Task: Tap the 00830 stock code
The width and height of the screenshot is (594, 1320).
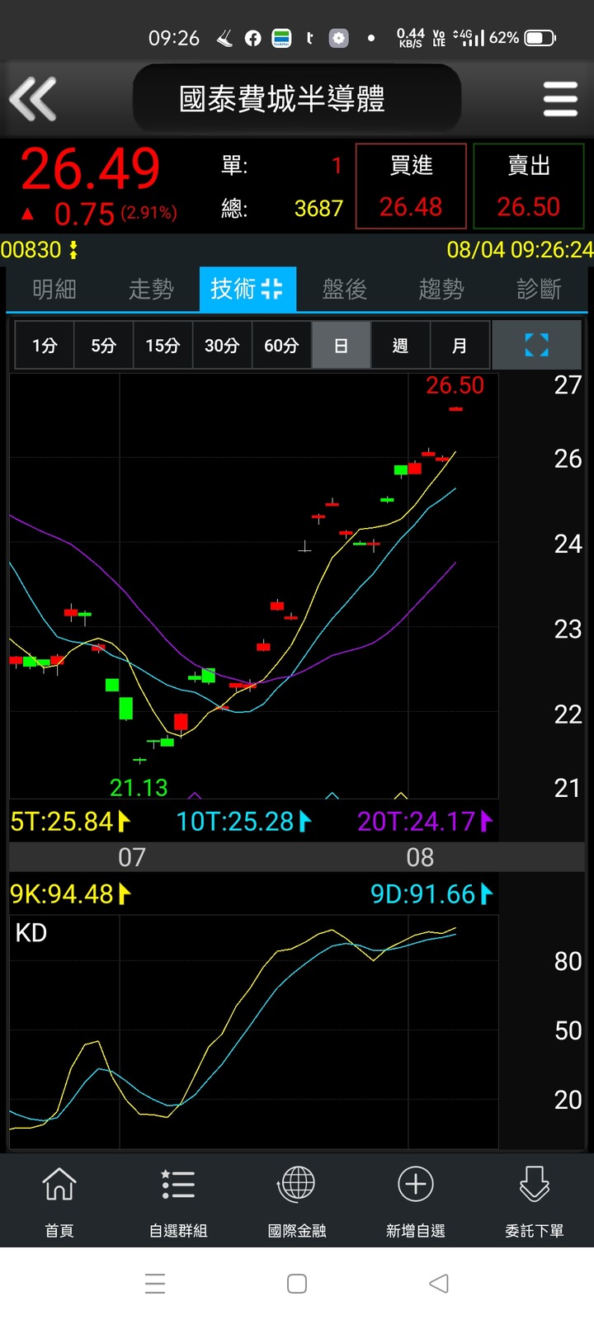Action: coord(31,249)
